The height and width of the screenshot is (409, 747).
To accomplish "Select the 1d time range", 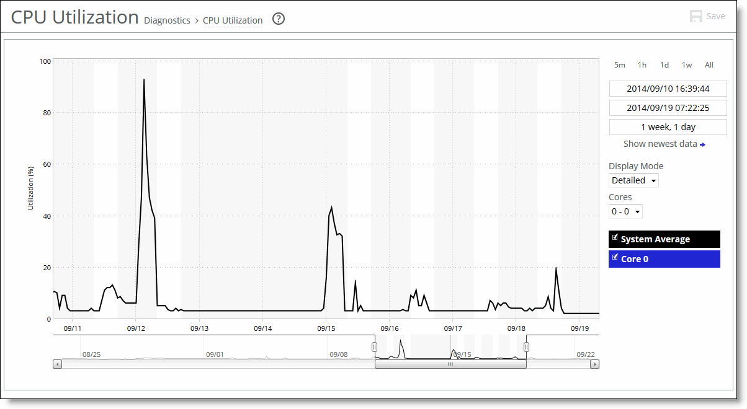I will [x=664, y=65].
